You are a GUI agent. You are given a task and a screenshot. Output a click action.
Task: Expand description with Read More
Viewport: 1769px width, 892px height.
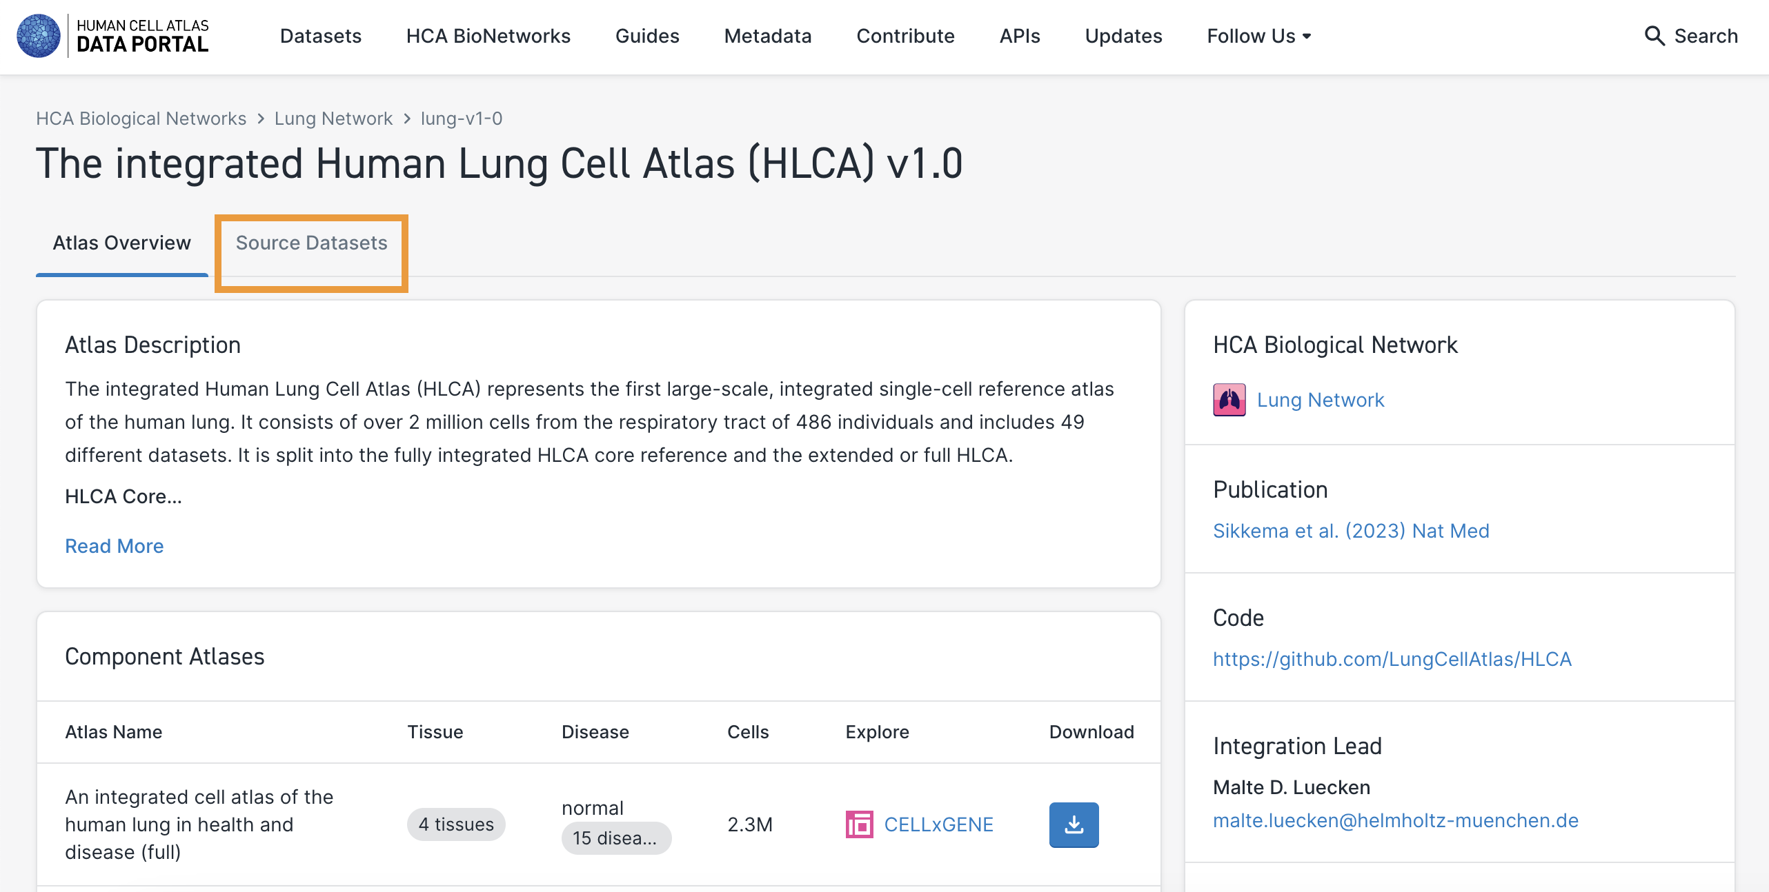point(114,546)
